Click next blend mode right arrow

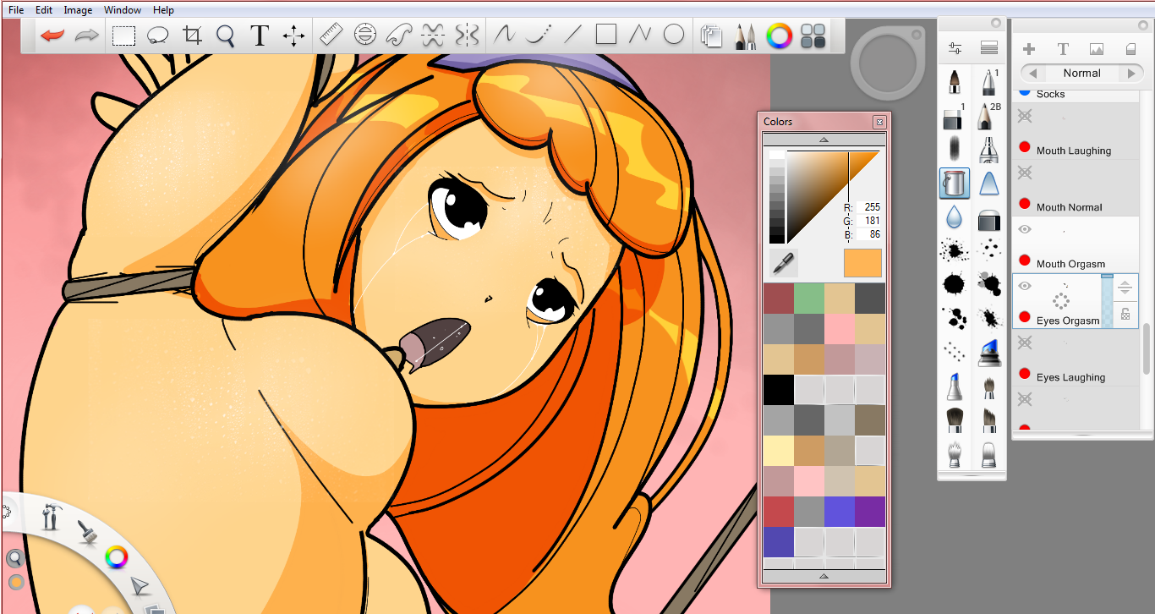[x=1131, y=74]
